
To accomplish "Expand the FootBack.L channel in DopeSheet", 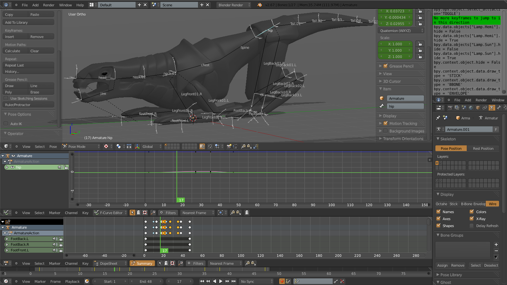I will pyautogui.click(x=7, y=239).
